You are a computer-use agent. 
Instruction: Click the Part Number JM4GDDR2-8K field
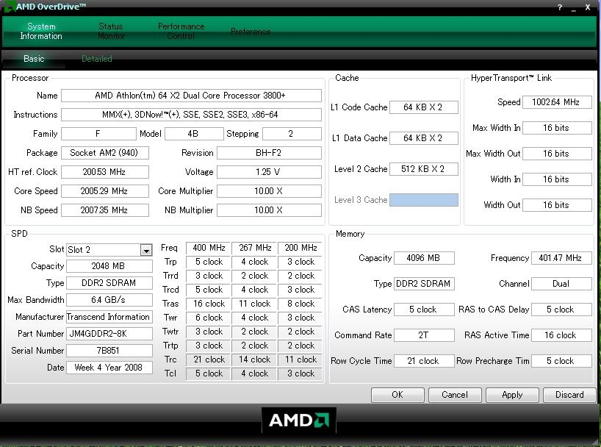(109, 334)
